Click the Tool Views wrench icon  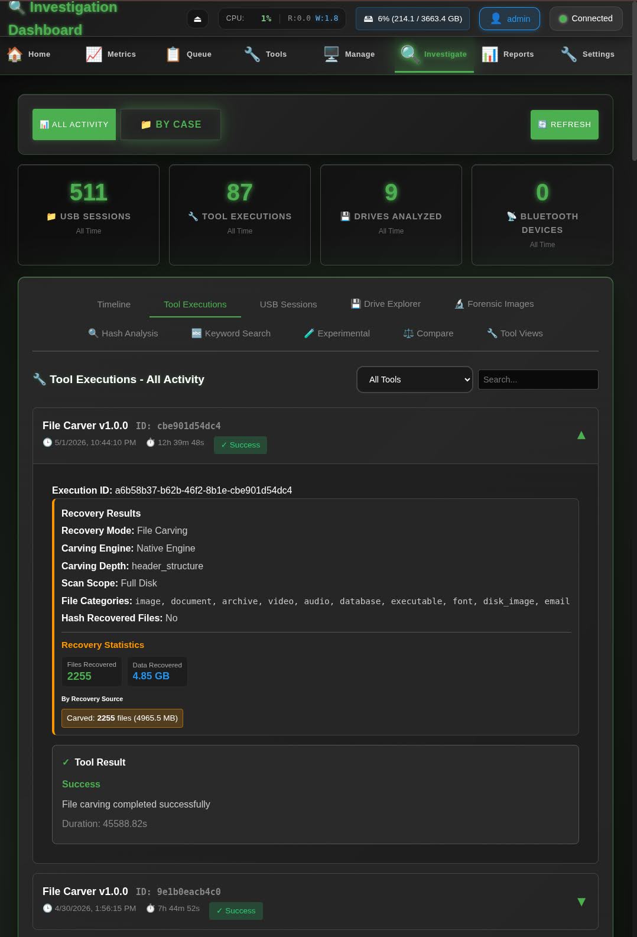coord(492,333)
